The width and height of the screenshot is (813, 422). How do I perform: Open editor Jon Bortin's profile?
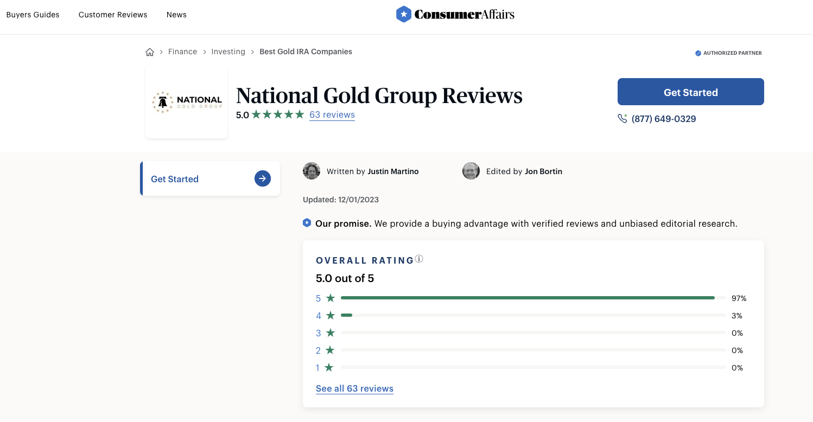(543, 171)
